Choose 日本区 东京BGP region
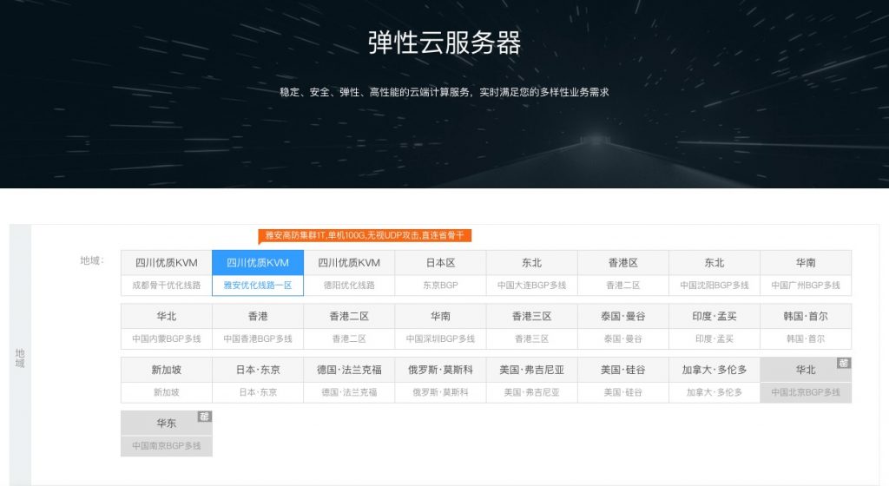The width and height of the screenshot is (889, 486). click(x=440, y=273)
